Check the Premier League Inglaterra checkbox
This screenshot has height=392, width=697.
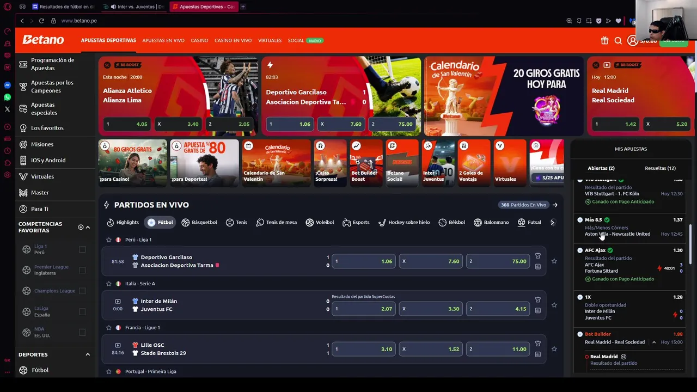[82, 270]
